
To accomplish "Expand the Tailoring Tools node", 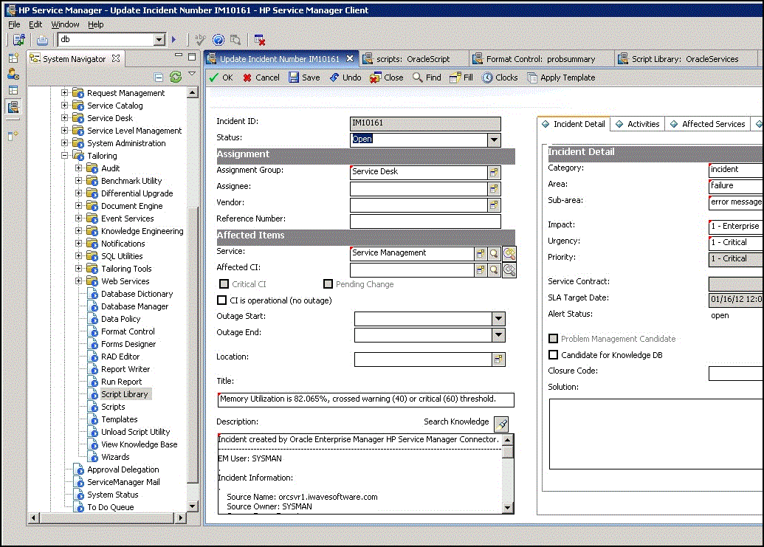I will point(78,269).
